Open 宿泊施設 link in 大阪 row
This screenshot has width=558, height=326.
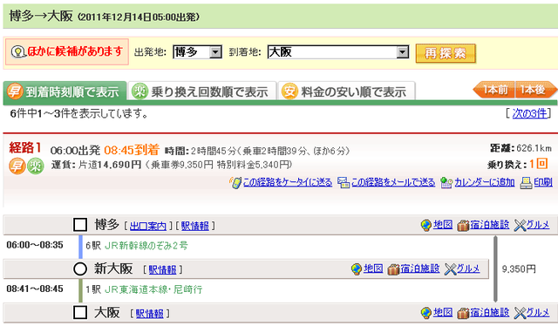(490, 312)
